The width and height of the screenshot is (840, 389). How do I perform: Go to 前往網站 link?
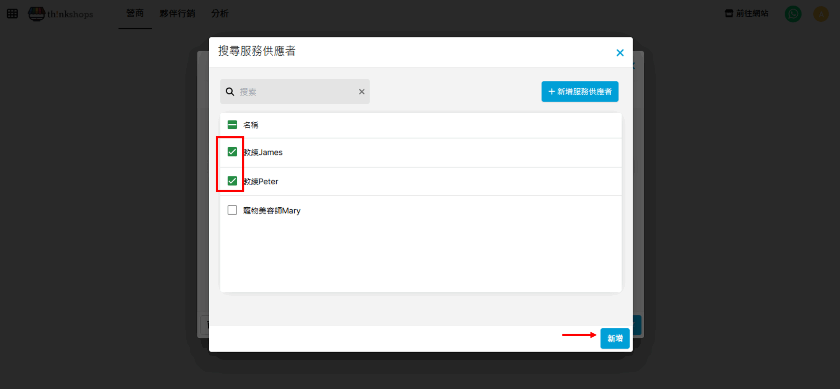click(x=752, y=13)
